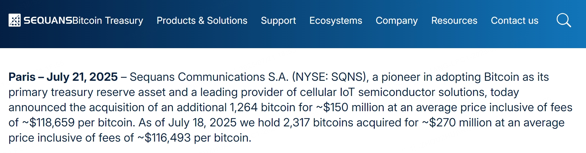Click the Sequans square logo icon
The image size is (586, 153).
tap(15, 20)
